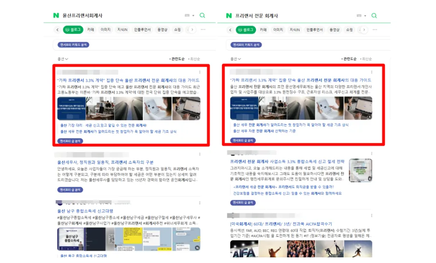The height and width of the screenshot is (263, 436).
Task: Select the 블로그 tab in 프리랜서 전문 회계사 panel
Action: 246,30
